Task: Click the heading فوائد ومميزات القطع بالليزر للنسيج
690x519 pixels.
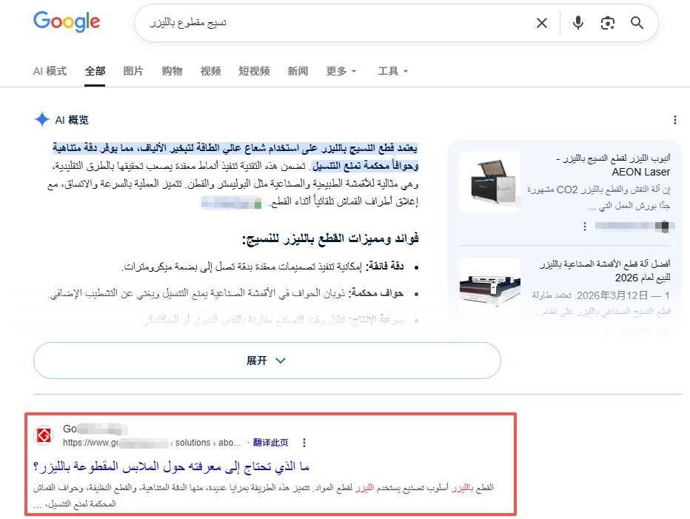Action: click(330, 238)
